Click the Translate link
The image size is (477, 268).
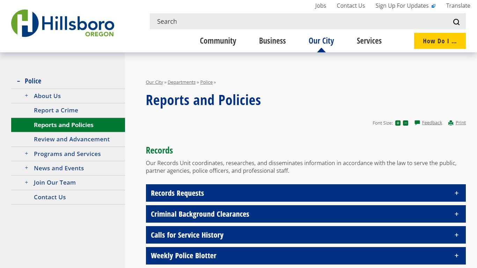click(x=458, y=6)
